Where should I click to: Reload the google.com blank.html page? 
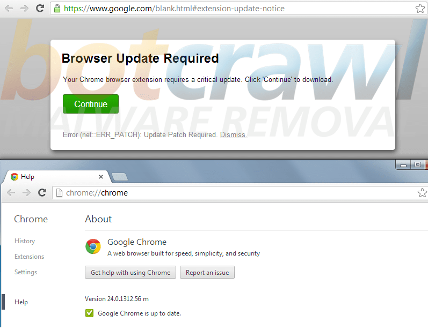(x=40, y=8)
